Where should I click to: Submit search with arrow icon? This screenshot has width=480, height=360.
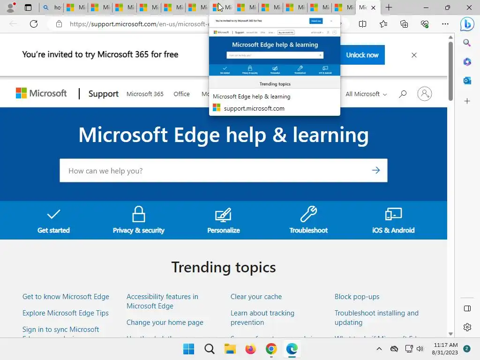tap(376, 171)
